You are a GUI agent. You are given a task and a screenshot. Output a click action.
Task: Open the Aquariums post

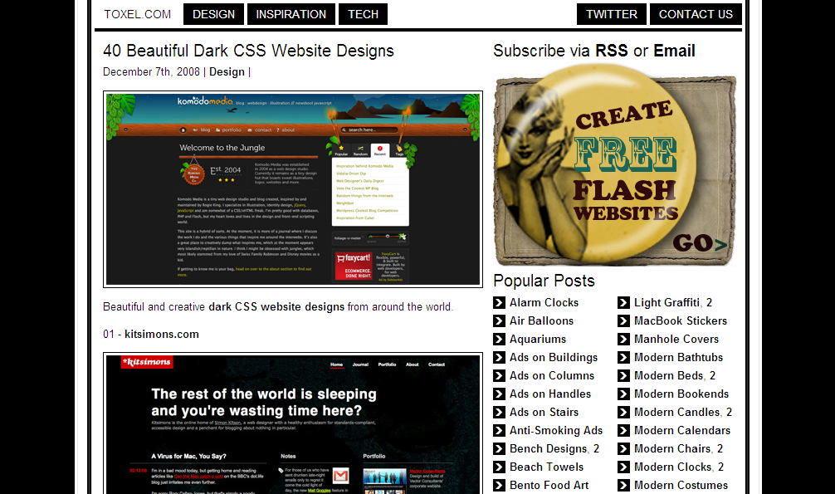[x=538, y=339]
